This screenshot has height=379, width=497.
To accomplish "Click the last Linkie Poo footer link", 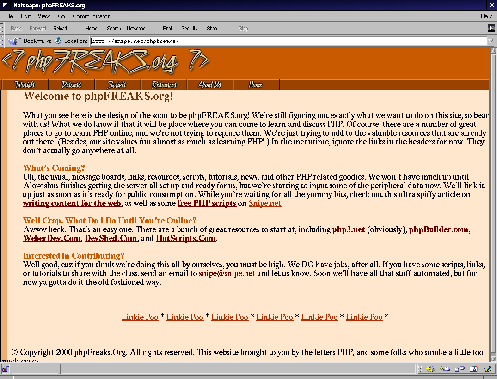I will (x=364, y=317).
